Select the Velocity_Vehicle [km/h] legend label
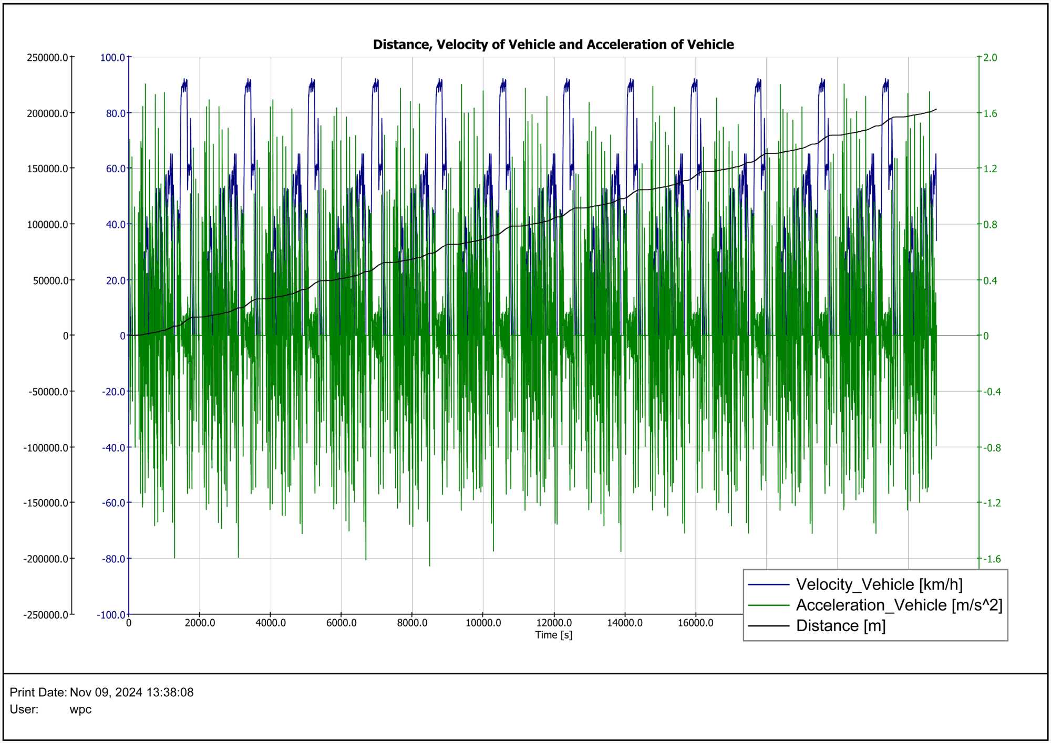Viewport: 1051px width, 743px height. [879, 584]
